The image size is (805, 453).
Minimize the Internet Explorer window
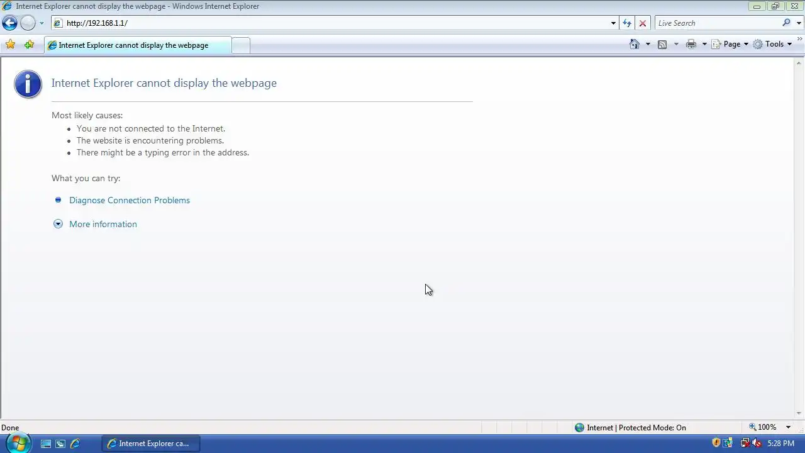click(757, 6)
